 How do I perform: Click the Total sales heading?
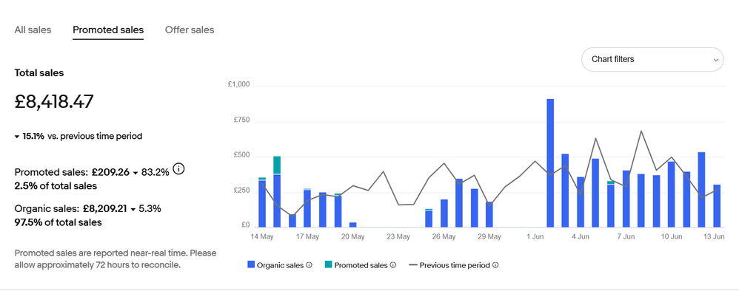pyautogui.click(x=39, y=73)
